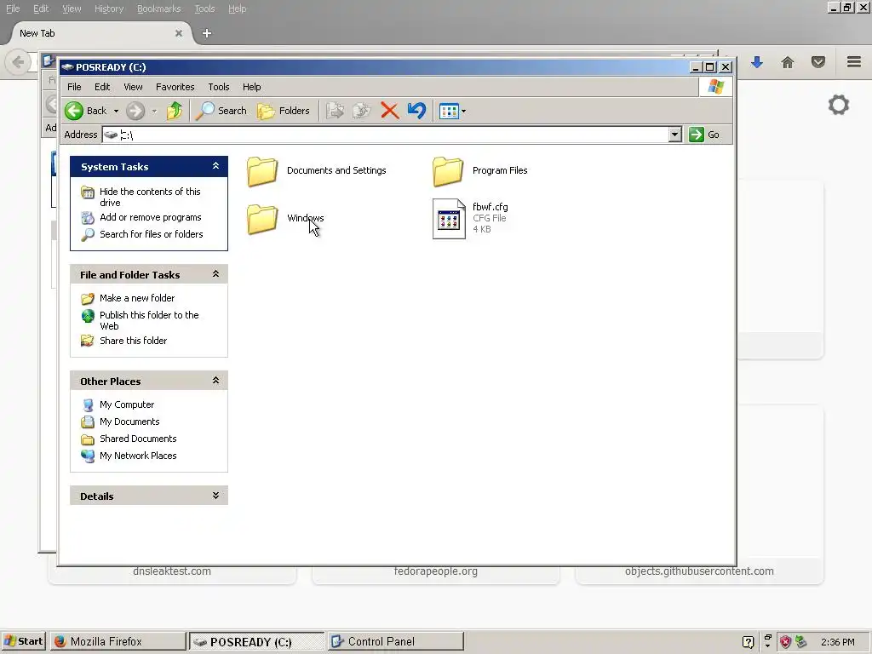
Task: Open the Favorites menu
Action: click(175, 87)
